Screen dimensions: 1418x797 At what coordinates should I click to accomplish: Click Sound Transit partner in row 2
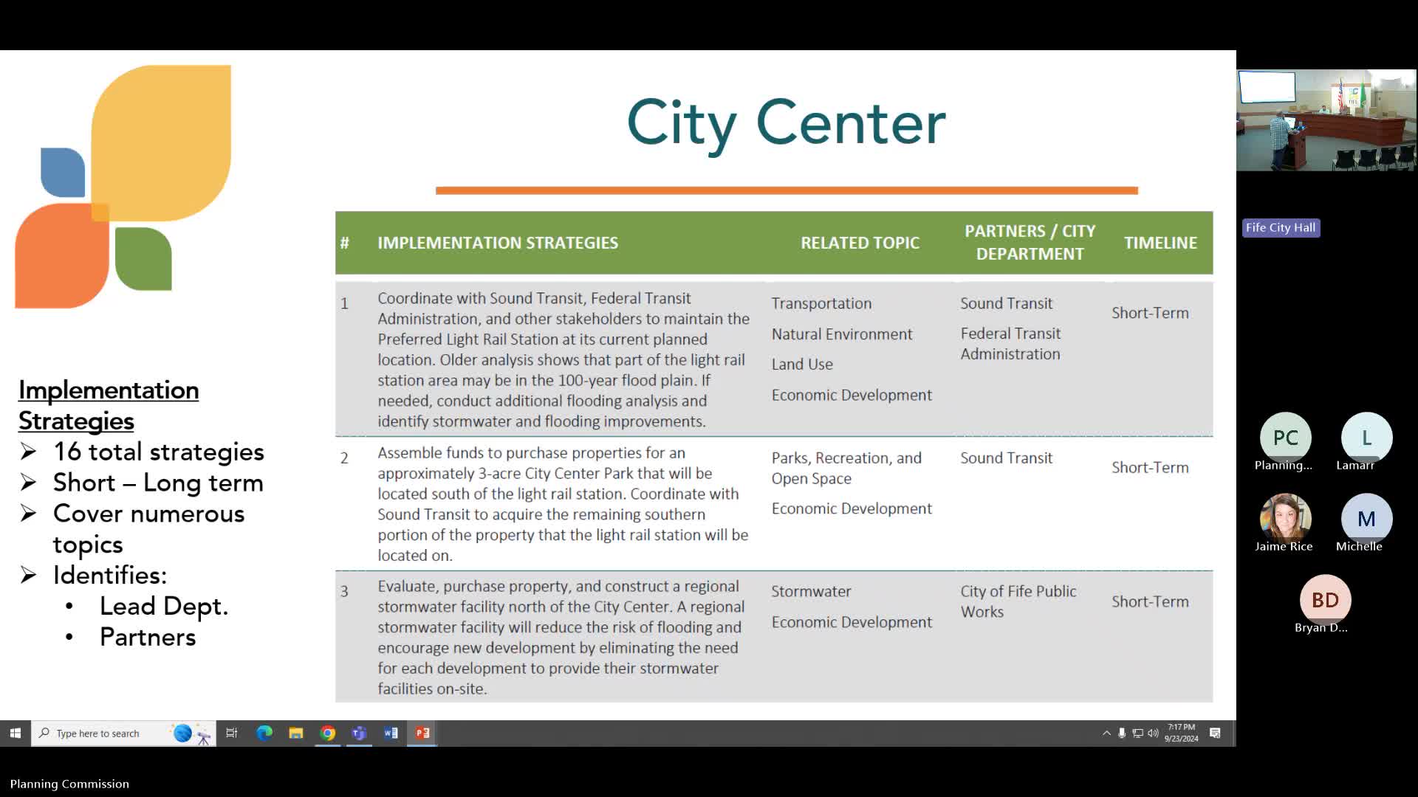point(1006,458)
